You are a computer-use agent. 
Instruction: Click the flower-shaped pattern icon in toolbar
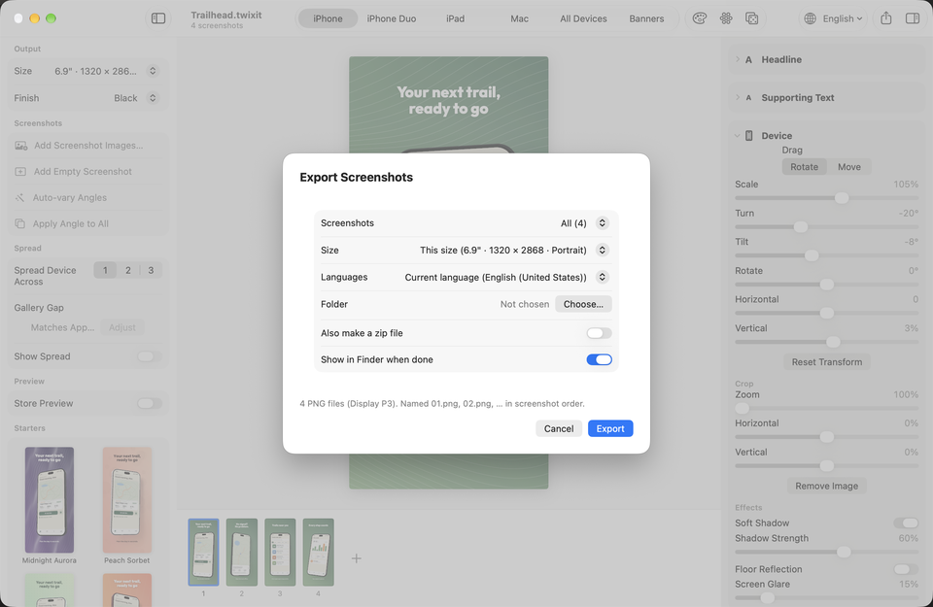point(726,18)
